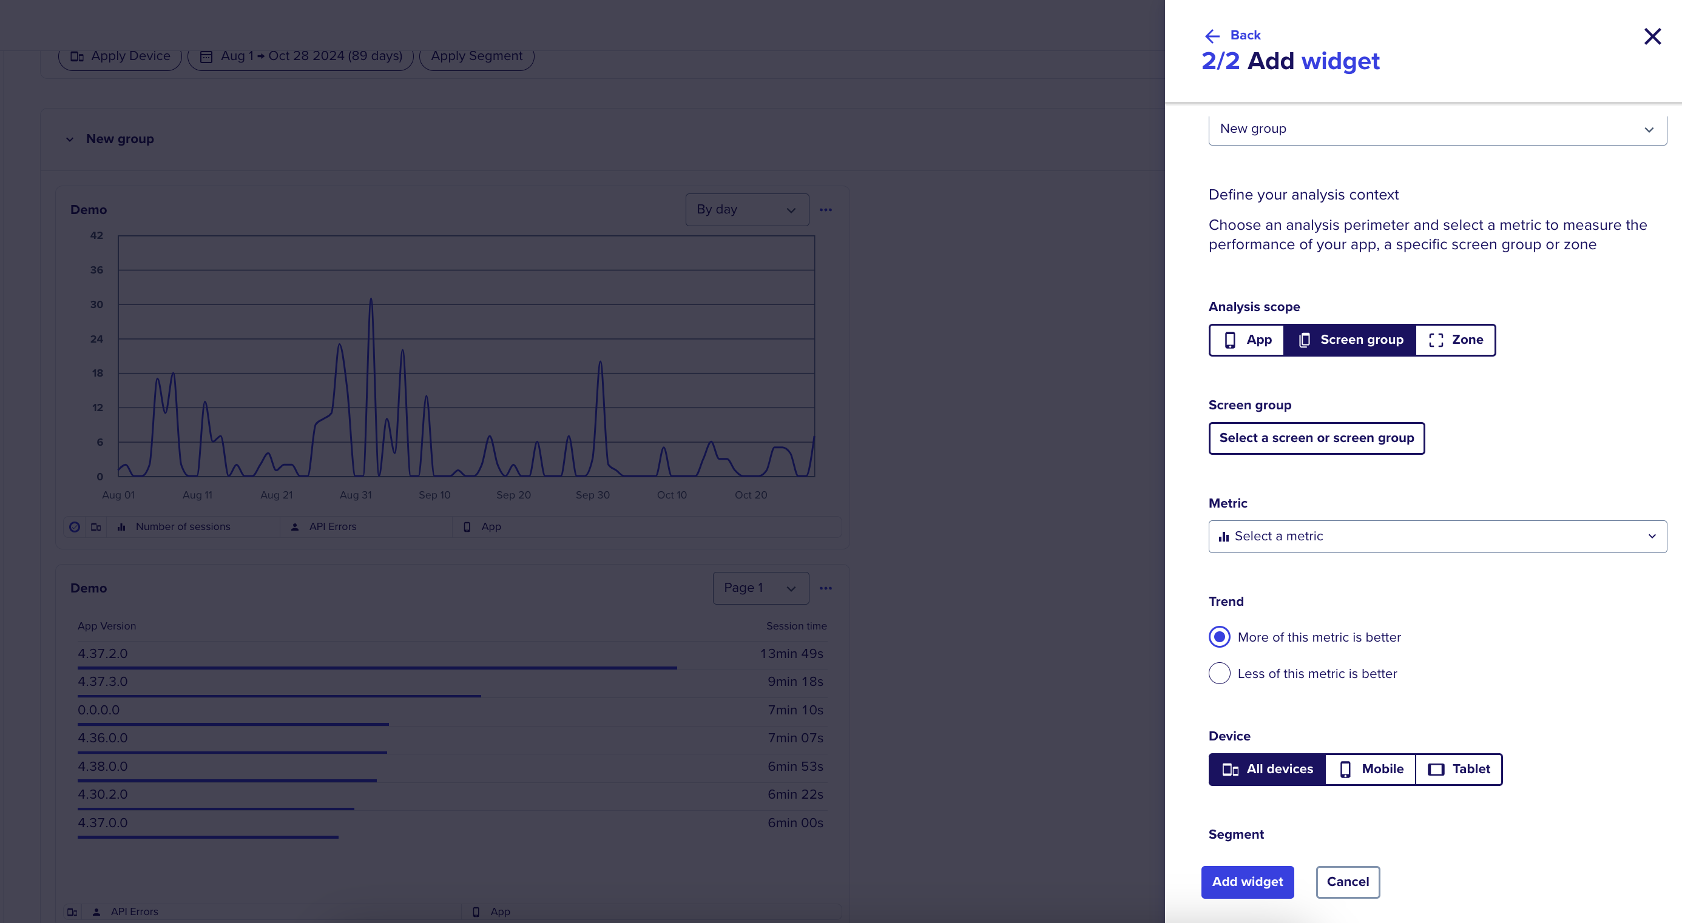Choose More of this metric is better
The width and height of the screenshot is (1682, 923).
click(1219, 636)
